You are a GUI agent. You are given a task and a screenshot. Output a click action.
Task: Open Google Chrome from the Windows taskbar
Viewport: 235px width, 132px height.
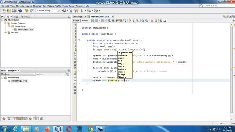90,129
